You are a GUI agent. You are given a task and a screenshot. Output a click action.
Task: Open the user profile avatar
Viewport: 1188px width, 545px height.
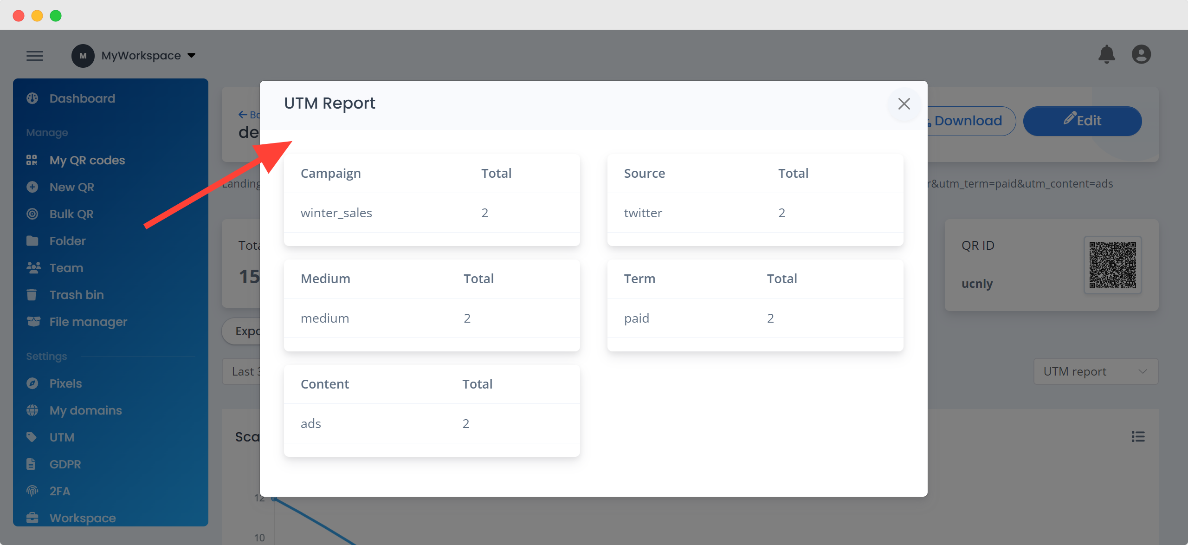1142,54
